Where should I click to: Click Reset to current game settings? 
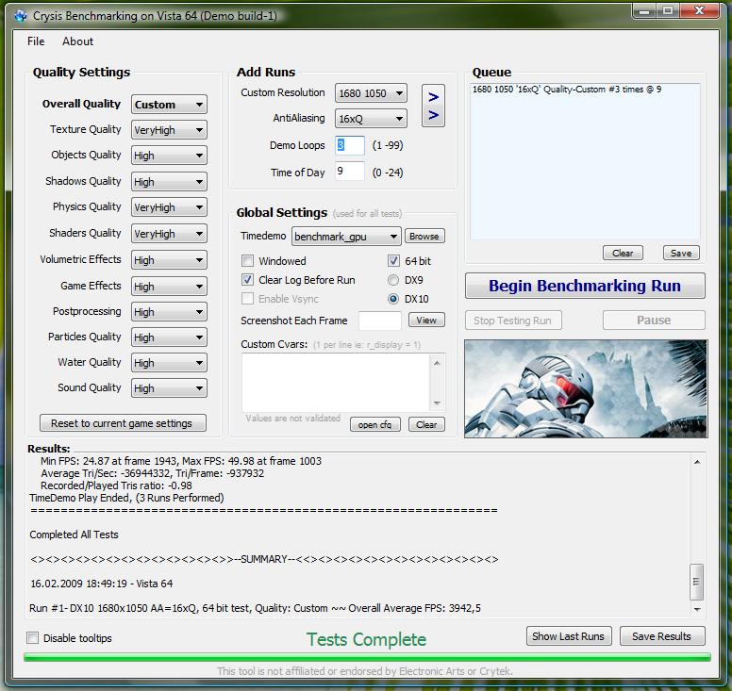pos(123,423)
